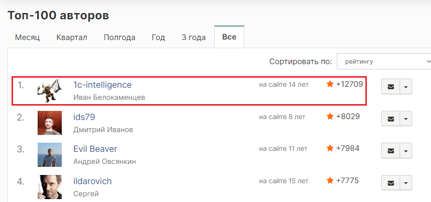Click envelope message icon for ildarovich
431x202 pixels.
(x=390, y=183)
